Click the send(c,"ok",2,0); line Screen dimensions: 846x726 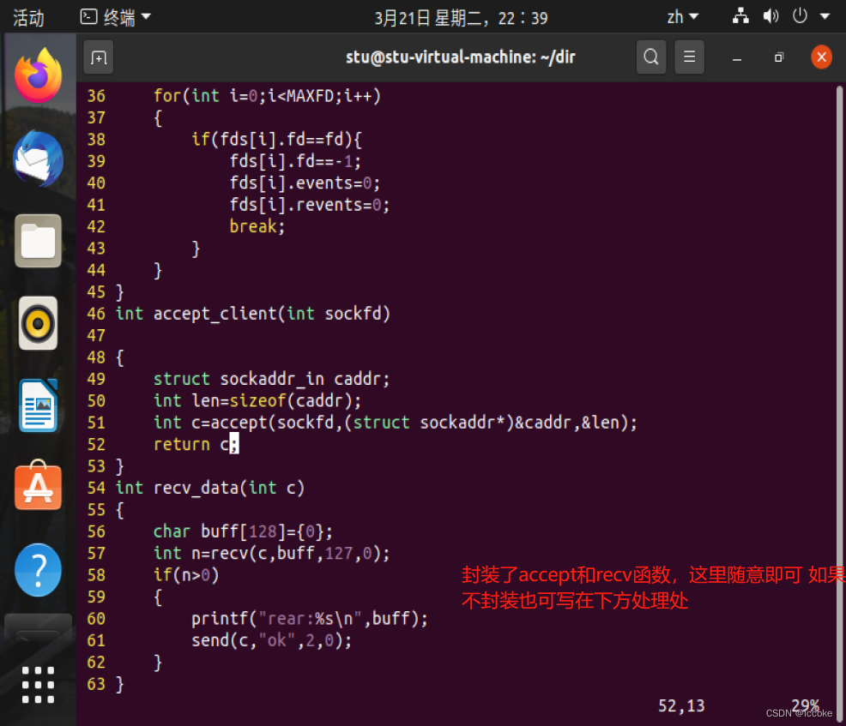(x=271, y=640)
